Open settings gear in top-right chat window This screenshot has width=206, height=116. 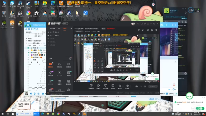(185, 13)
